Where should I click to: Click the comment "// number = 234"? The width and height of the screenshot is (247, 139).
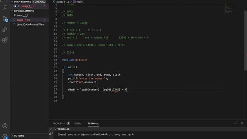coord(73,34)
